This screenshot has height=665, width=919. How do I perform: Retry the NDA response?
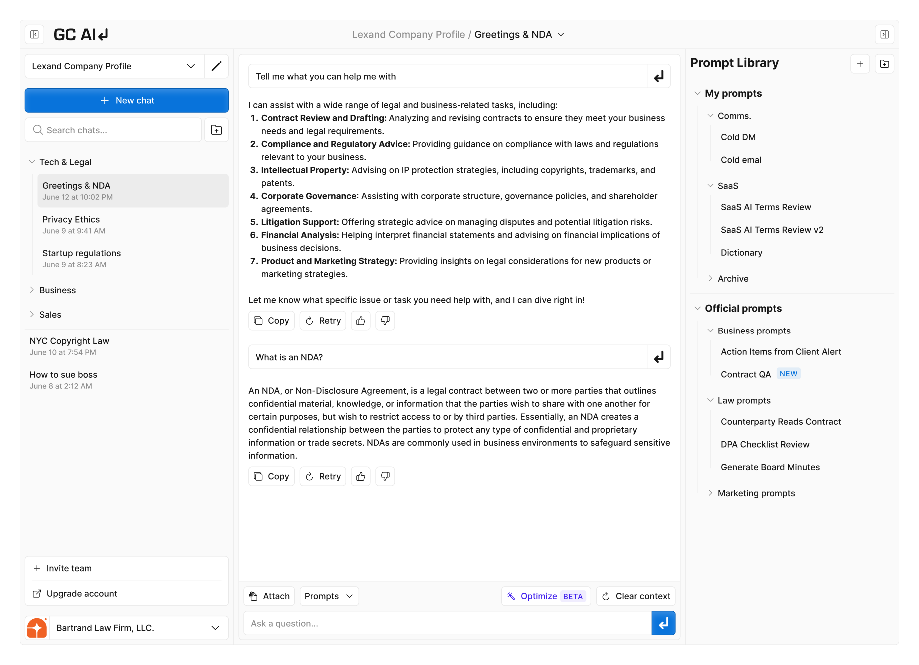click(323, 476)
